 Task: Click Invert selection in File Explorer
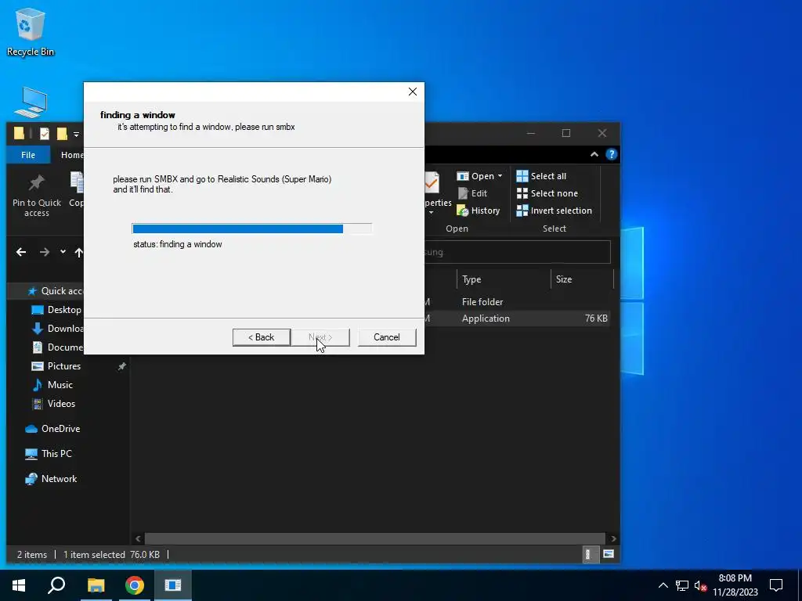555,211
